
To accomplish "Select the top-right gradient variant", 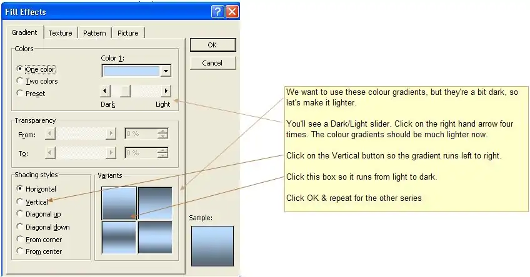I will click(154, 203).
